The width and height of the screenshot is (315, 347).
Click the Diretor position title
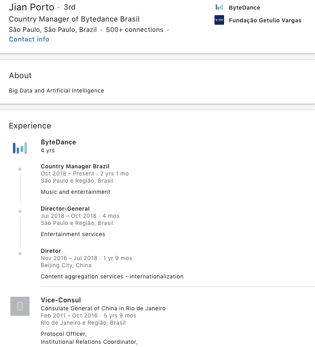click(51, 251)
